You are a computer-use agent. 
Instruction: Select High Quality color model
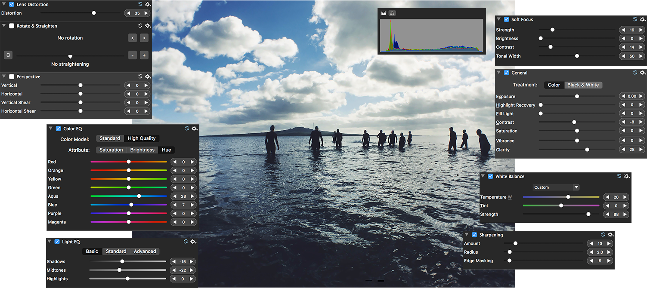(x=142, y=138)
